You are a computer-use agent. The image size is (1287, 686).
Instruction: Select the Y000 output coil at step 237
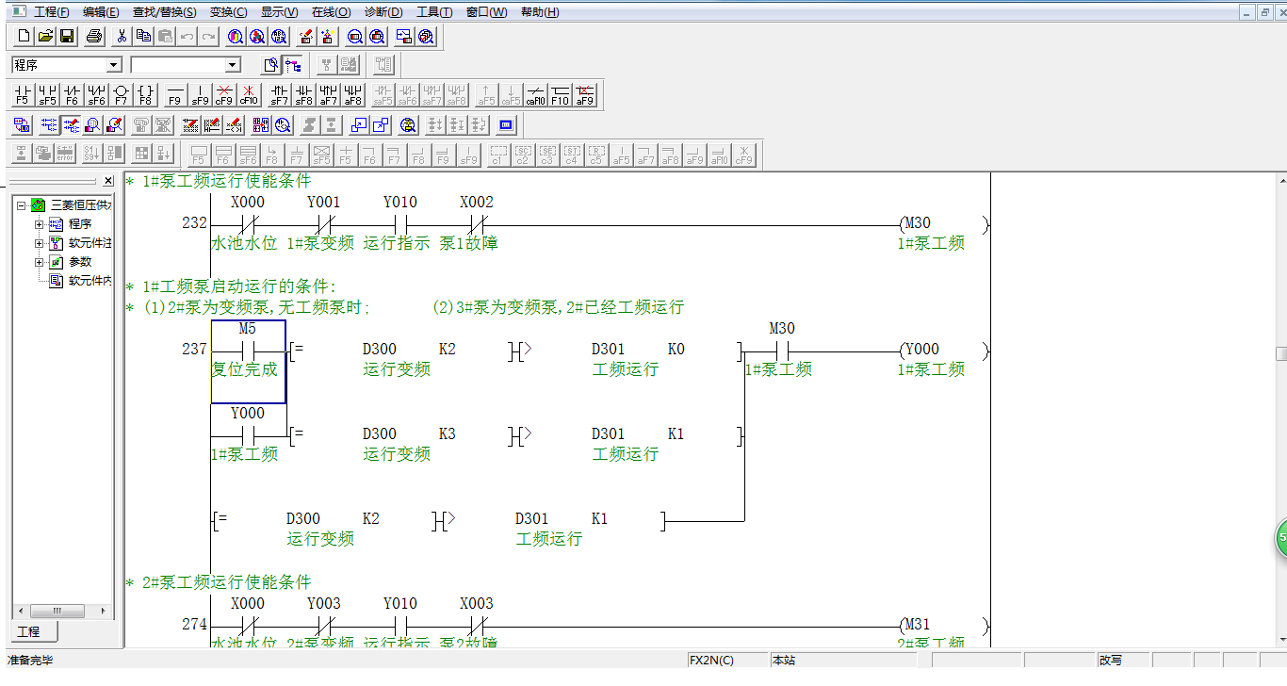click(944, 351)
